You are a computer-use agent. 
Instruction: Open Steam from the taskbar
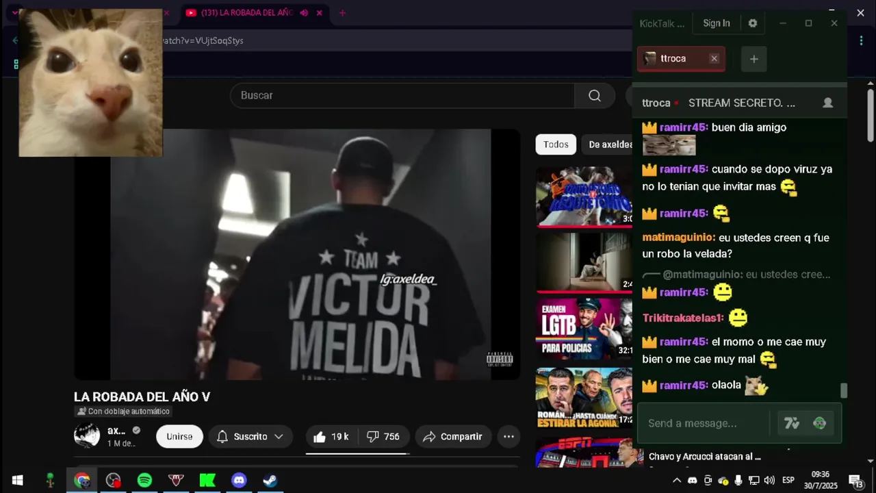pyautogui.click(x=270, y=480)
